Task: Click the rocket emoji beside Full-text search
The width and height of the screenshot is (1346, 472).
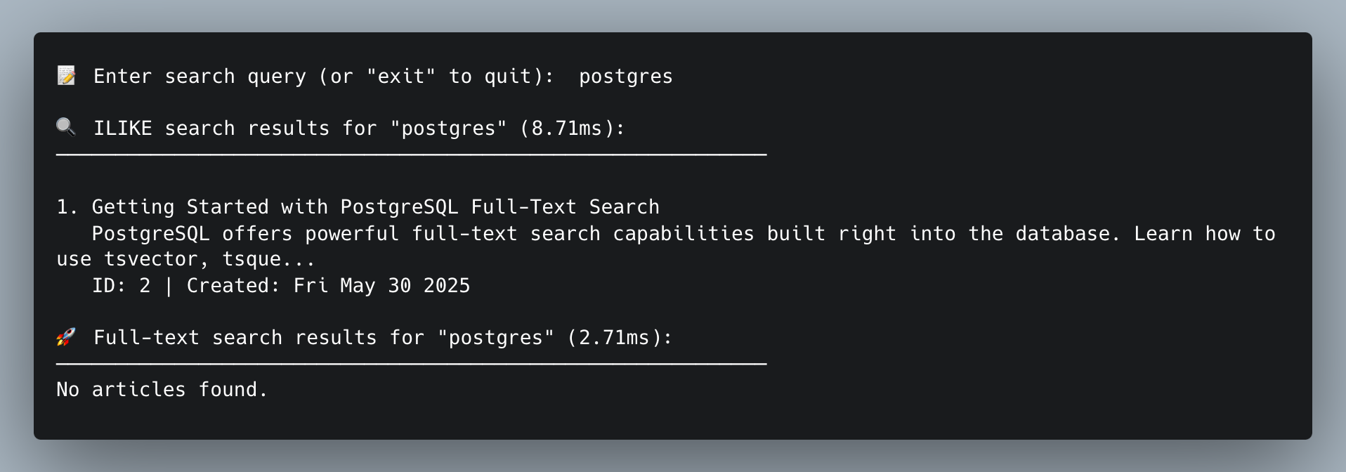Action: (66, 337)
